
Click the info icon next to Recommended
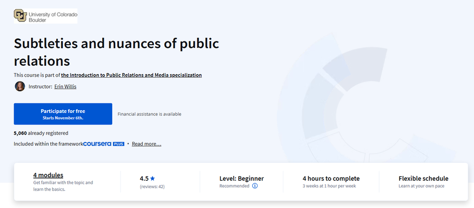(255, 186)
